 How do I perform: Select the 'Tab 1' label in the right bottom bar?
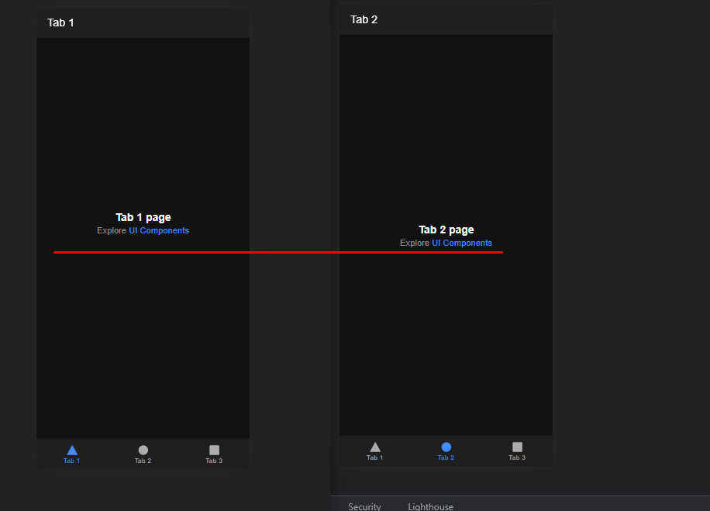[375, 457]
